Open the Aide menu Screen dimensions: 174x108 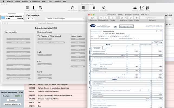point(64,1)
